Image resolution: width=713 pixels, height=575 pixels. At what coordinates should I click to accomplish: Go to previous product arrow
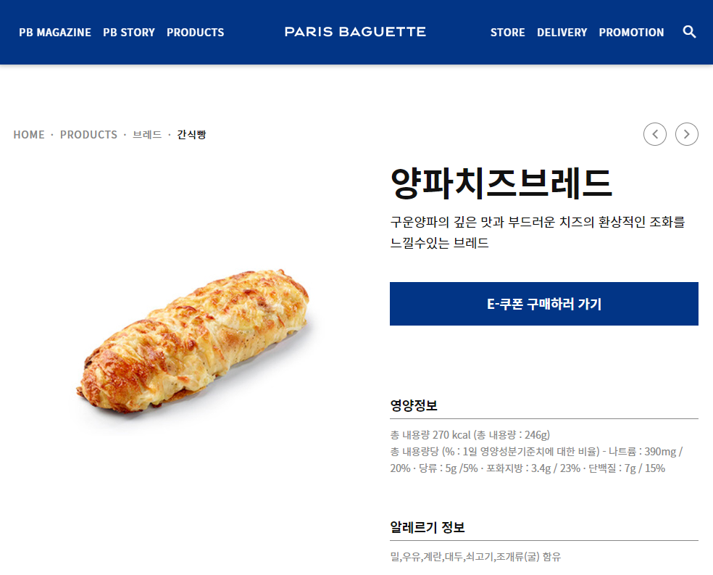click(x=655, y=134)
